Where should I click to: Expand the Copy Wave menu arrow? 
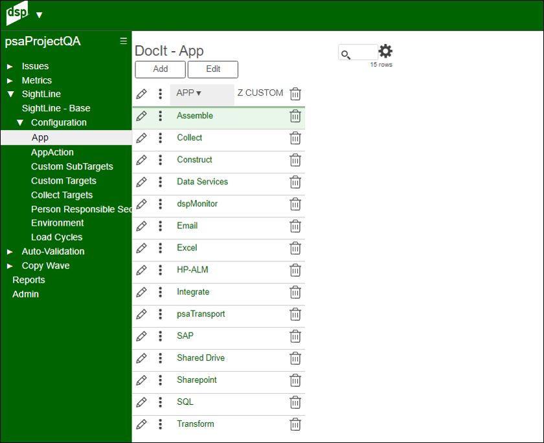[x=10, y=266]
